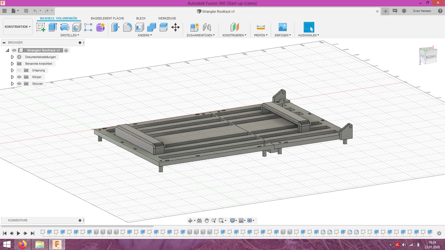Hide the Skizzen folder via its eye icon
445x250 pixels.
point(19,84)
